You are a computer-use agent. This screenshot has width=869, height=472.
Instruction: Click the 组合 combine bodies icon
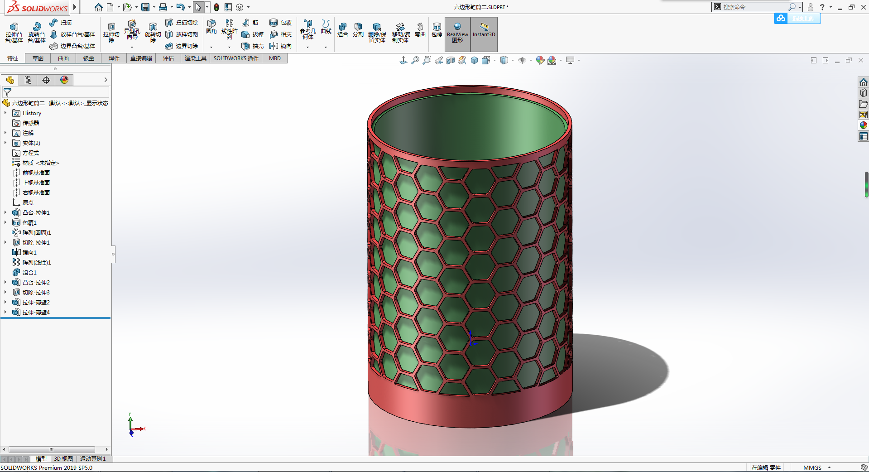pos(343,30)
